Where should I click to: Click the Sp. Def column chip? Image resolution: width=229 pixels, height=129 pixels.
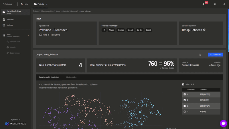[x=139, y=30]
